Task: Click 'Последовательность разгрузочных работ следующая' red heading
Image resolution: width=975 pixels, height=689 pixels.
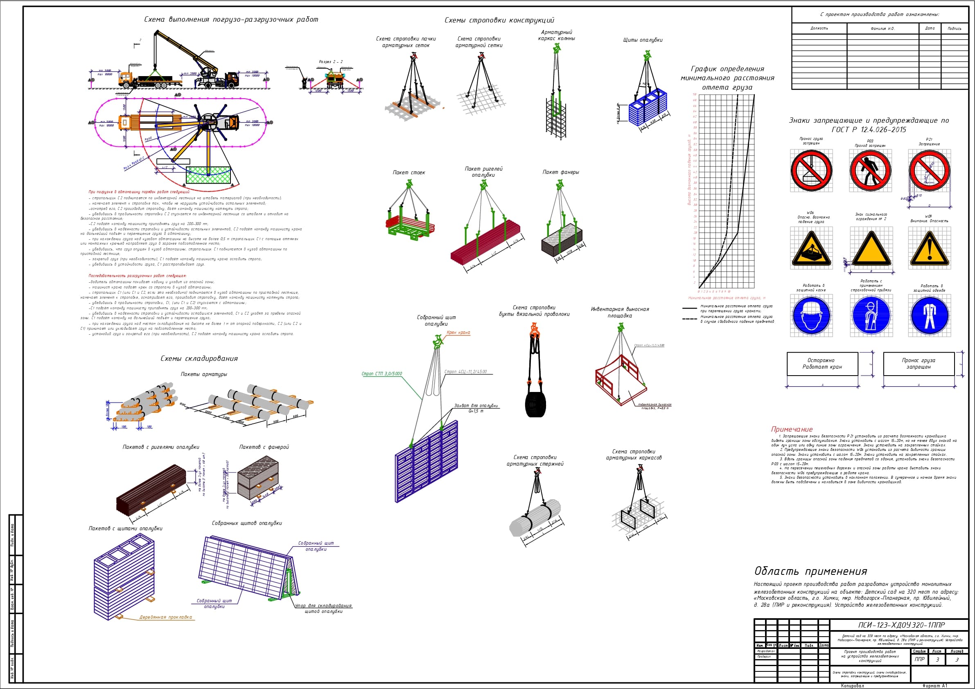Action: coord(138,275)
